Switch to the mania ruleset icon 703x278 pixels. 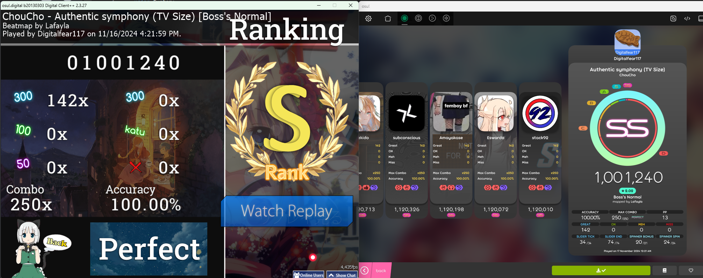[446, 19]
